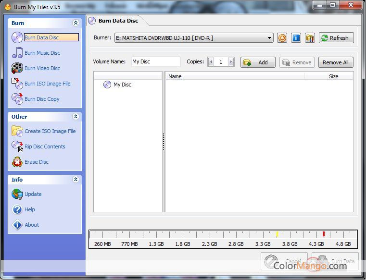Click the Update globe icon

click(17, 194)
